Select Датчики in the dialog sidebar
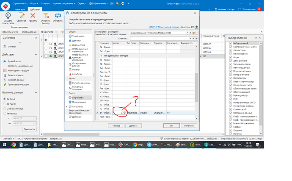This screenshot has height=181, width=292. (76, 41)
